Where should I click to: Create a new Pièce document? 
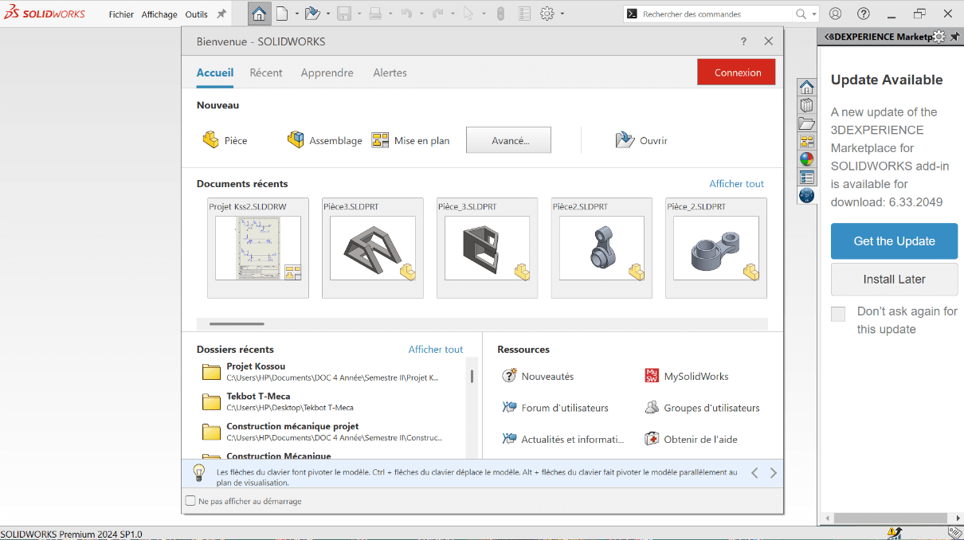pos(225,140)
